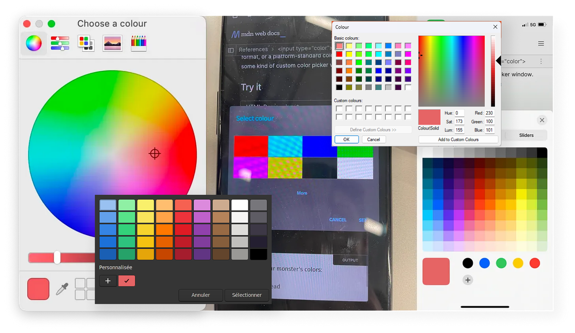This screenshot has width=575, height=333.
Task: Select the black swatch in the Personnalisée dialog palette
Action: (258, 254)
